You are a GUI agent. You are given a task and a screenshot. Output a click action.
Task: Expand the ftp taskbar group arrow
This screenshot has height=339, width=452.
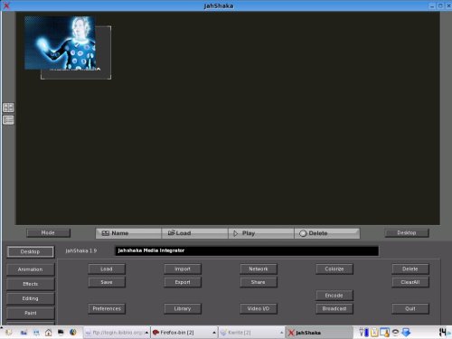(146, 333)
